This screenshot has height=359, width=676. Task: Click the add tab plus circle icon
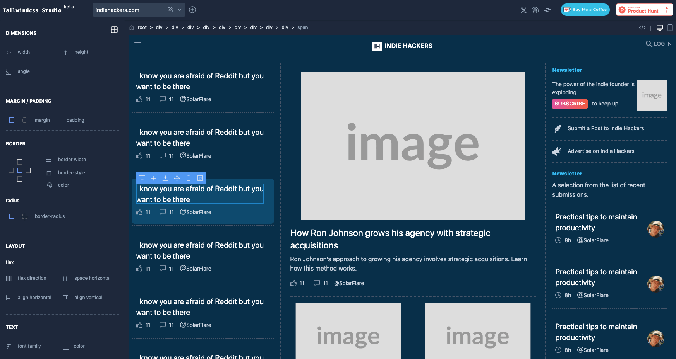192,10
